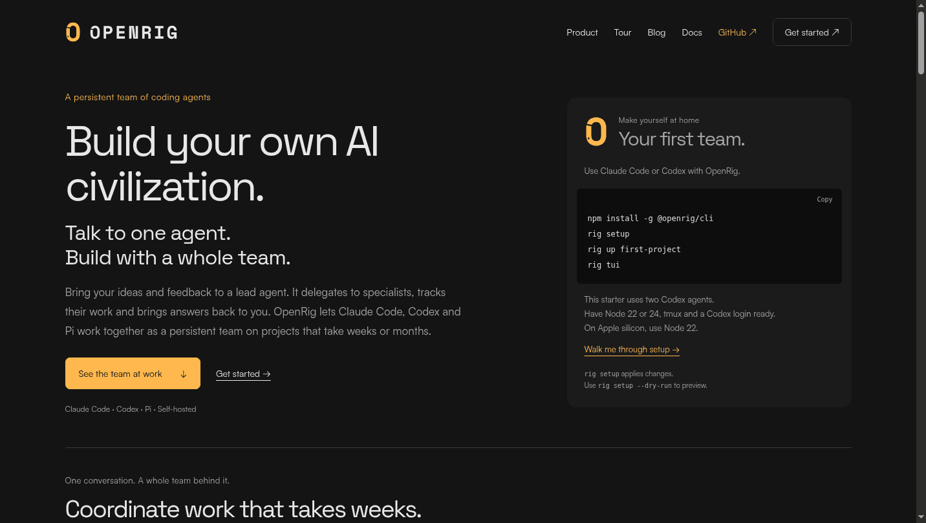Click the orange OpenRig logo icon in header
This screenshot has width=926, height=523.
[x=73, y=32]
